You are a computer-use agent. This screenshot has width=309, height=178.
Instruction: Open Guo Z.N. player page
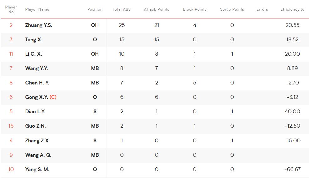coord(35,126)
